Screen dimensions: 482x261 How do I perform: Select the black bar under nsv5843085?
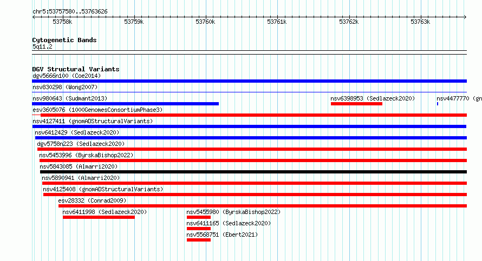pos(253,172)
